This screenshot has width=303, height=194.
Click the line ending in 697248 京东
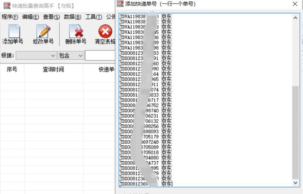coord(146,142)
